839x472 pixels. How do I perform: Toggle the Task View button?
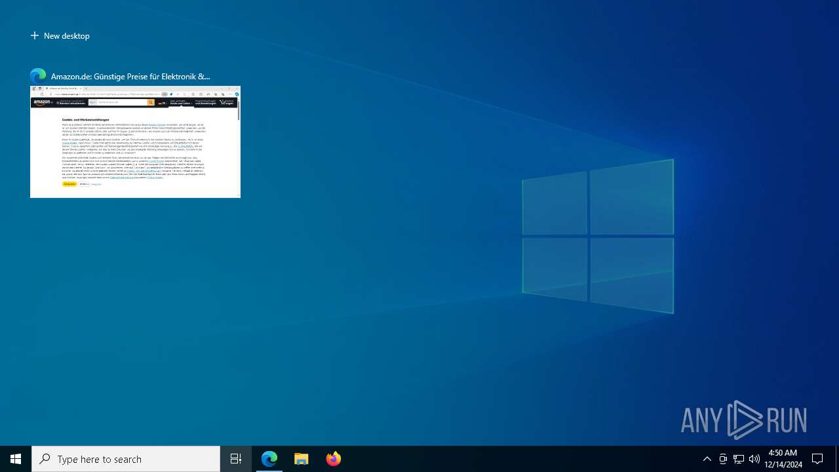[x=236, y=459]
